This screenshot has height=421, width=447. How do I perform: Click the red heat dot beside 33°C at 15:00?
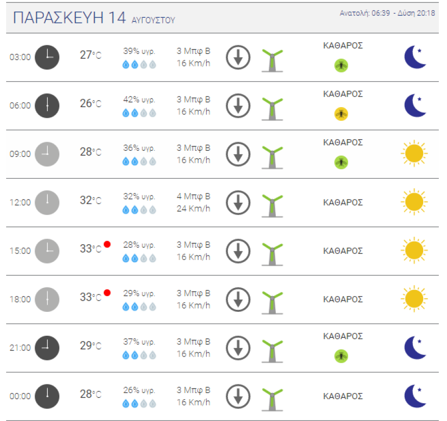(x=107, y=244)
